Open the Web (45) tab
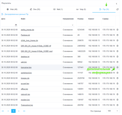122x115 pixels. pos(12,9)
